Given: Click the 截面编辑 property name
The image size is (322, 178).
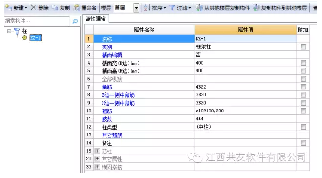Looking at the screenshot, I should click(112, 55).
